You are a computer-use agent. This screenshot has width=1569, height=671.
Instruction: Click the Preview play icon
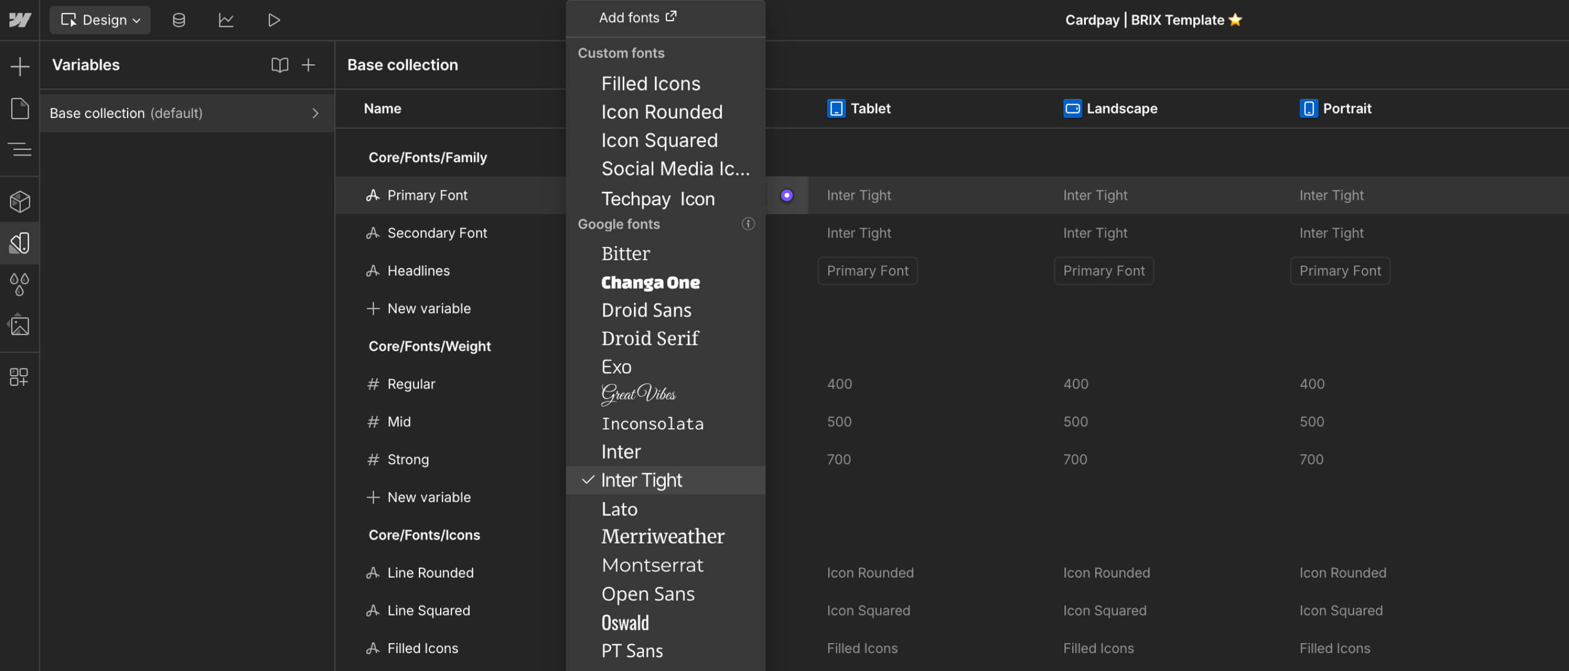click(x=273, y=20)
